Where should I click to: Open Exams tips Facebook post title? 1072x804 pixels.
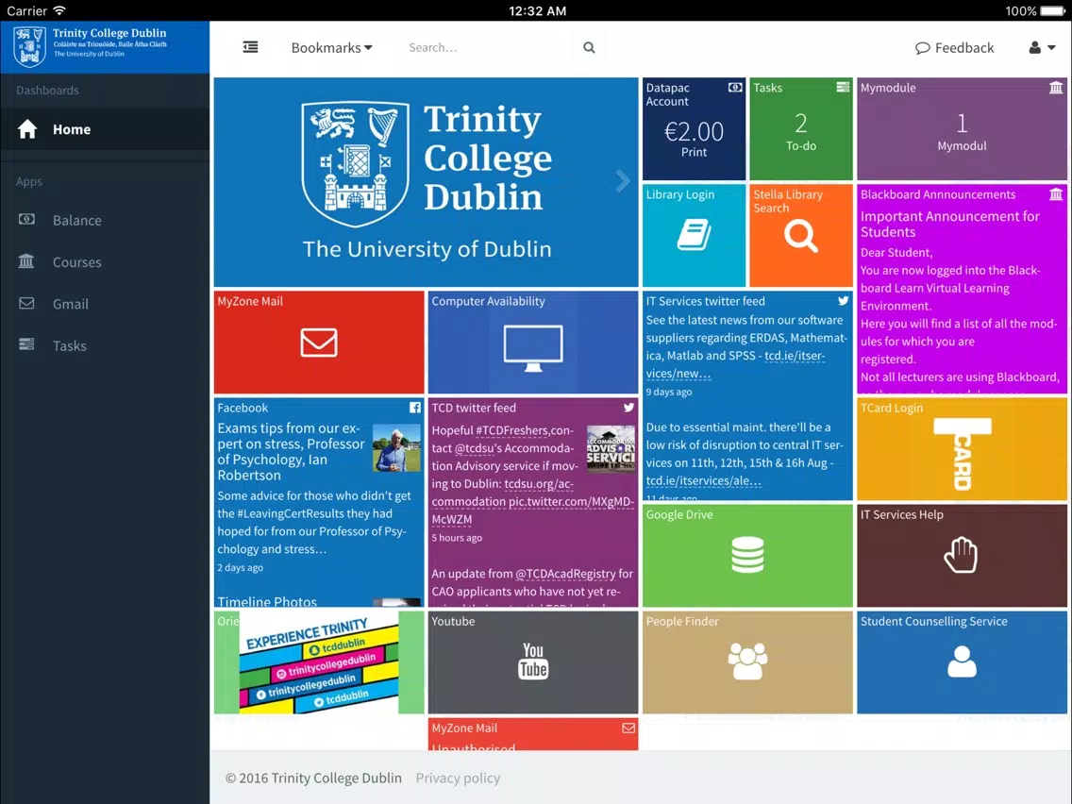coord(292,451)
